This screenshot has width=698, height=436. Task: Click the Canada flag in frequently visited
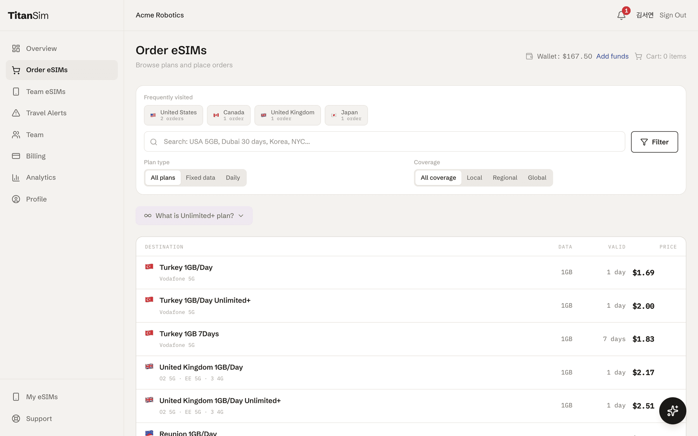pyautogui.click(x=216, y=115)
